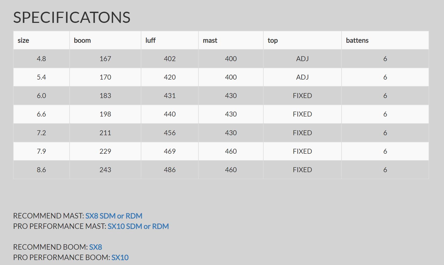The height and width of the screenshot is (265, 444).
Task: Click luff value 456
Action: [x=170, y=133]
